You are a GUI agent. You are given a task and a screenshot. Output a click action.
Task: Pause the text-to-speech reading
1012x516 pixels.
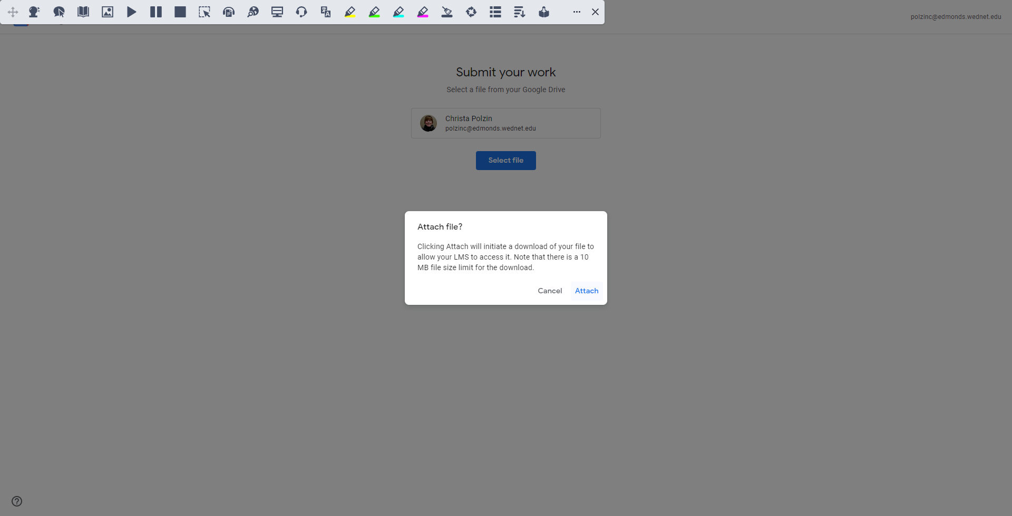(156, 12)
